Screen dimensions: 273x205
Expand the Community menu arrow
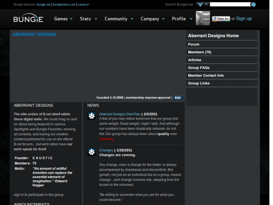point(132,19)
